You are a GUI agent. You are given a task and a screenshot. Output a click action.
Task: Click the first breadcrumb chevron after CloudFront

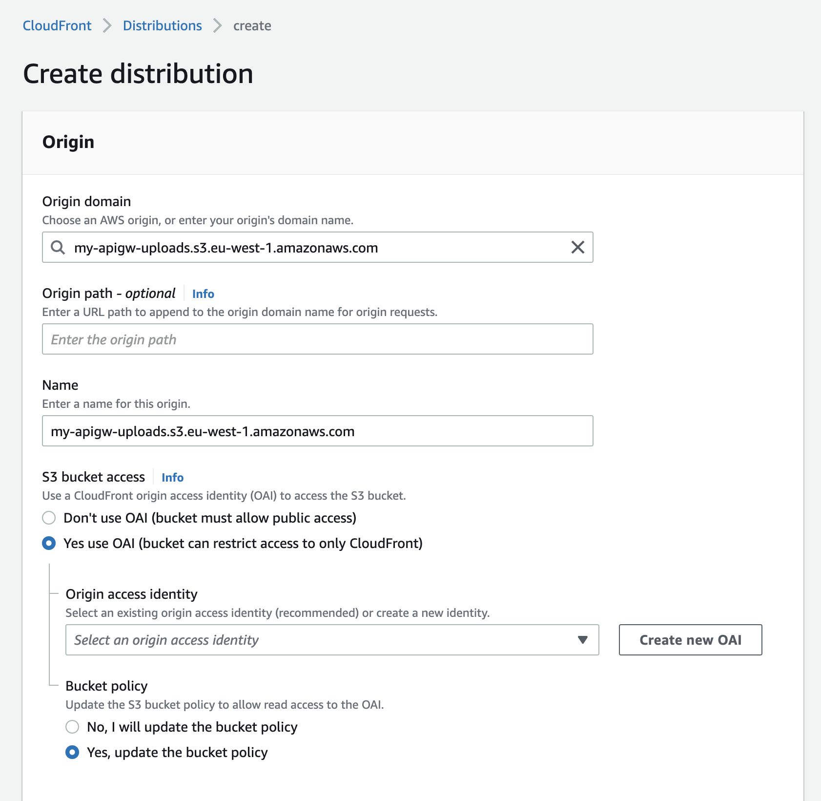pyautogui.click(x=107, y=25)
